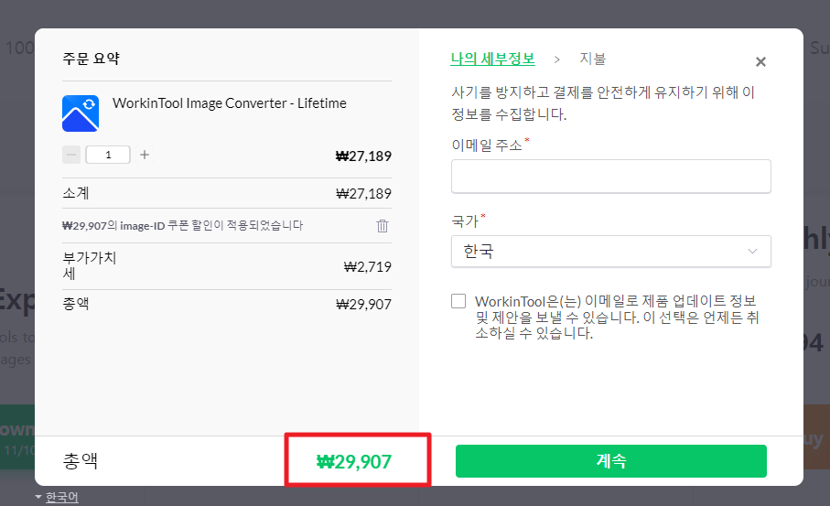The image size is (830, 506).
Task: Remove the image-ID coupon with trash icon
Action: [383, 226]
